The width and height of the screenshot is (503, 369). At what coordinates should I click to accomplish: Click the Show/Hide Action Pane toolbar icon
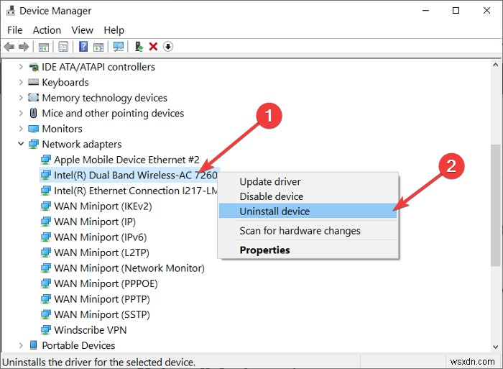pyautogui.click(x=98, y=47)
